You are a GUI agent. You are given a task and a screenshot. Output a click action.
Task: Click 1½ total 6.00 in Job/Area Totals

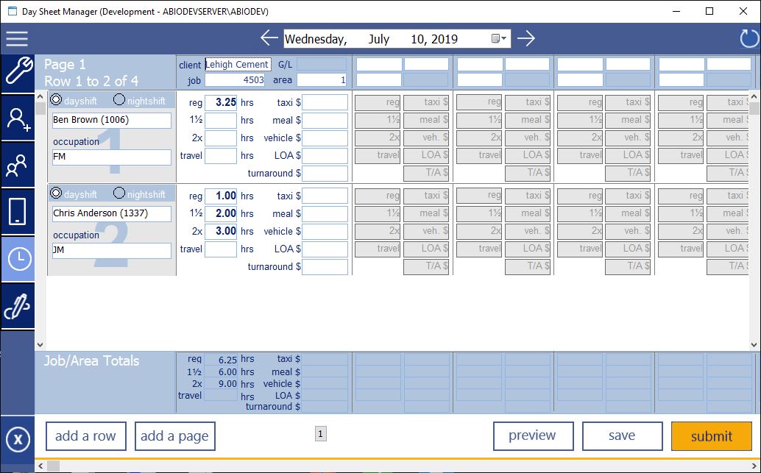pos(221,372)
